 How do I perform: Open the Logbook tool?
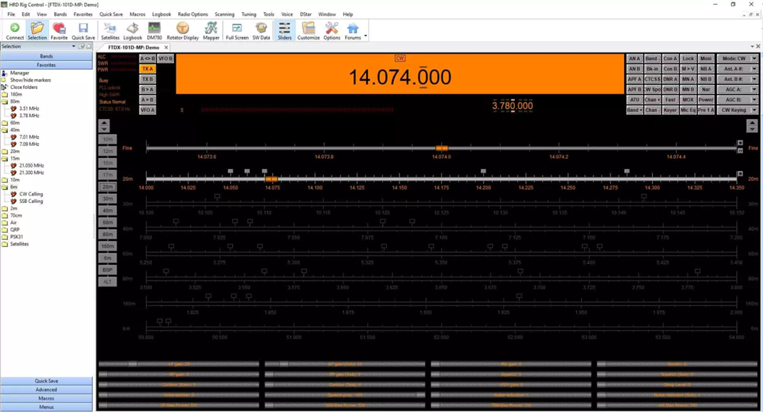[x=132, y=30]
